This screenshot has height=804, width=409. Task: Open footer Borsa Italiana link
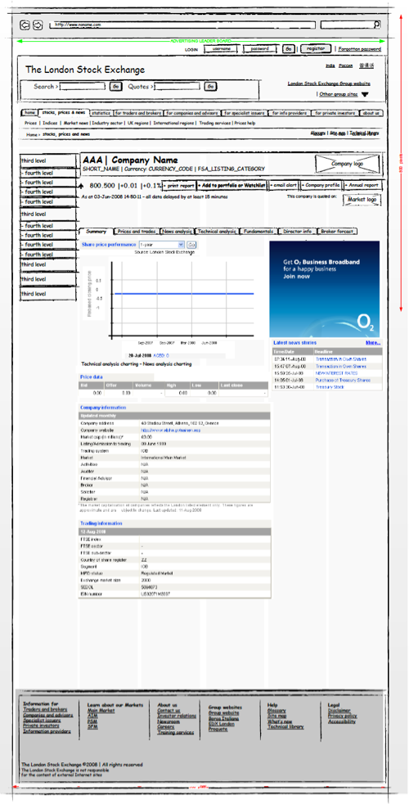click(x=225, y=718)
